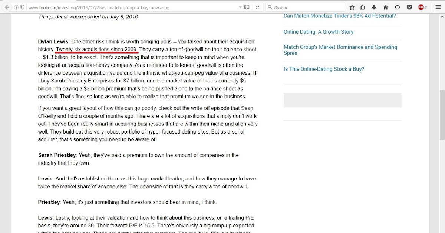Click 'Priestley: Yeah, it's just something' line
445x233 pixels.
point(127,202)
